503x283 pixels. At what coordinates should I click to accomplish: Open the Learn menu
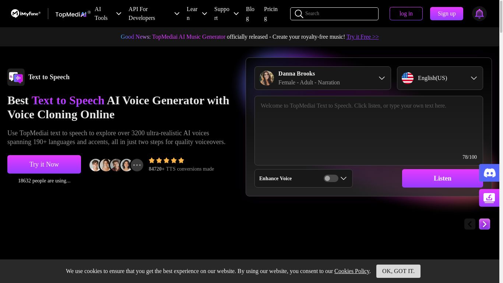(192, 14)
